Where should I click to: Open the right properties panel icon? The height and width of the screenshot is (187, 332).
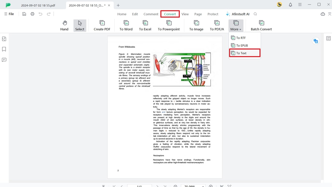[328, 39]
